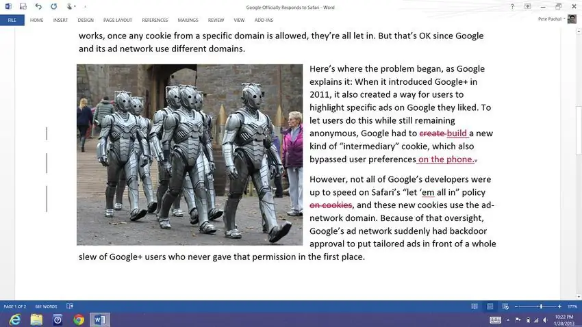Screen dimensions: 582x327
Task: Click scrollbar up arrow
Action: click(579, 31)
